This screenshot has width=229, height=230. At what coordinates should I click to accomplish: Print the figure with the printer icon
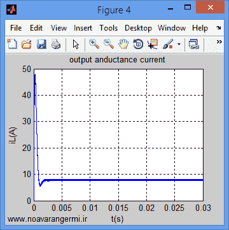[x=56, y=45]
